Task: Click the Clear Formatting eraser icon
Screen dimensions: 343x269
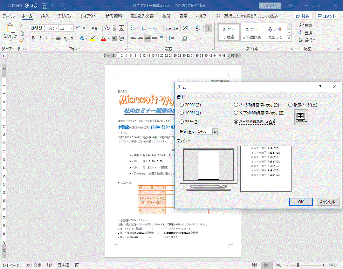Action: [107, 28]
